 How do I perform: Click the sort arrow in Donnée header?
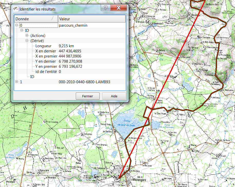point(53,18)
